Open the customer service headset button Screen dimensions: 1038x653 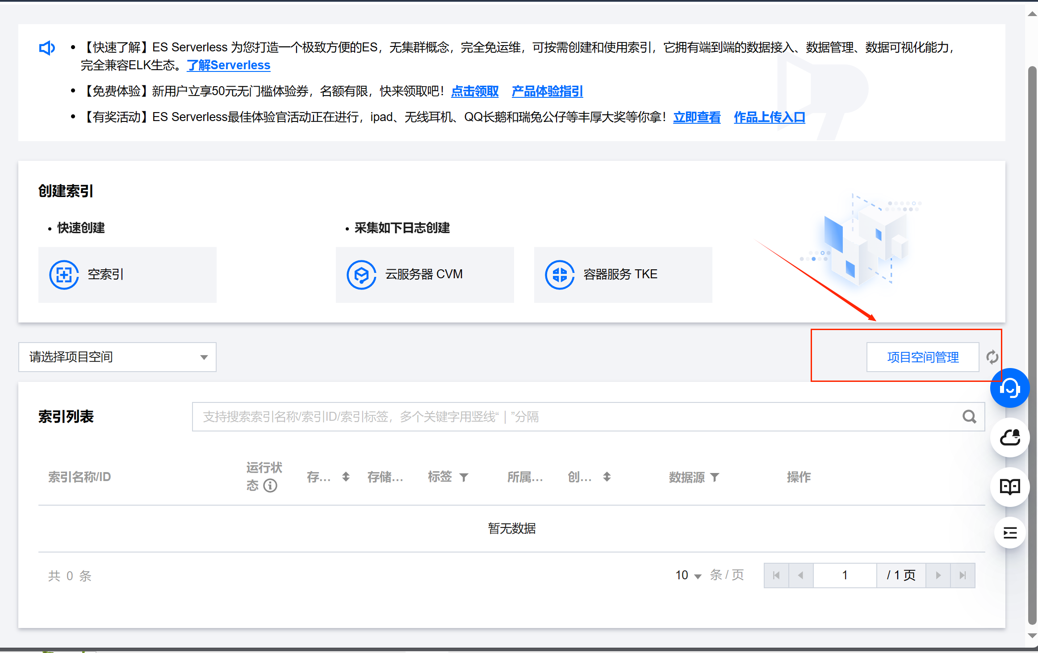coord(1009,388)
